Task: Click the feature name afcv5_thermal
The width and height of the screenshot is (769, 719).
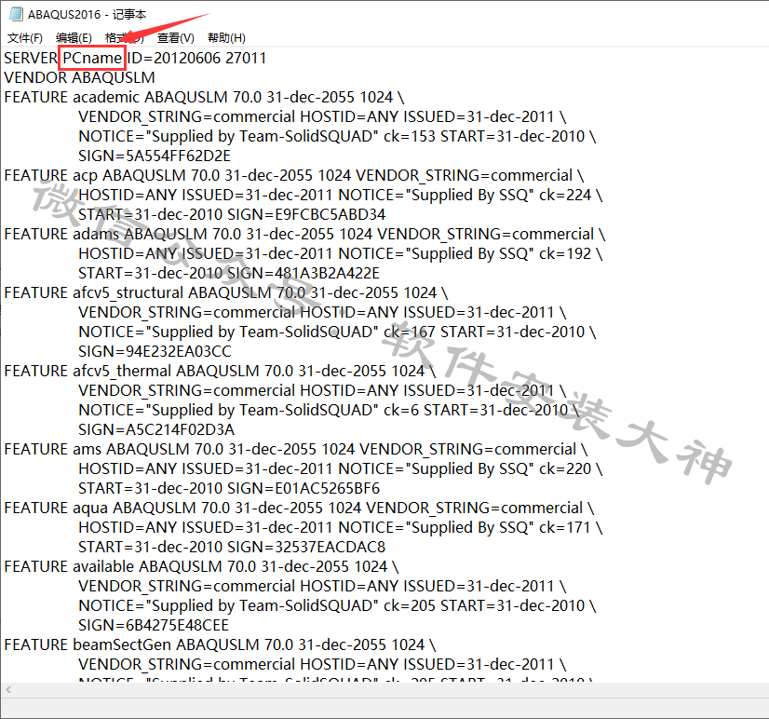Action: coord(122,371)
